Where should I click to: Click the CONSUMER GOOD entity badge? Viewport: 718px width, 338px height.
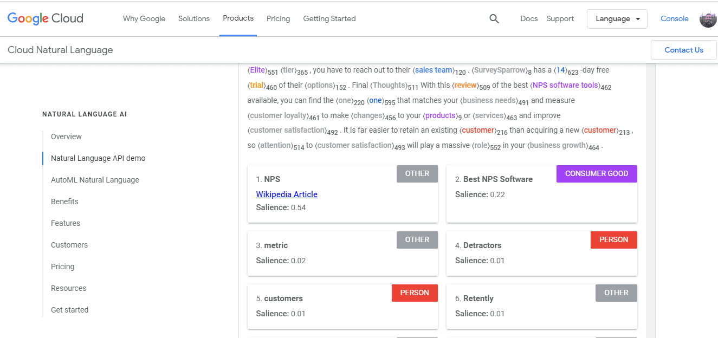[x=596, y=173]
